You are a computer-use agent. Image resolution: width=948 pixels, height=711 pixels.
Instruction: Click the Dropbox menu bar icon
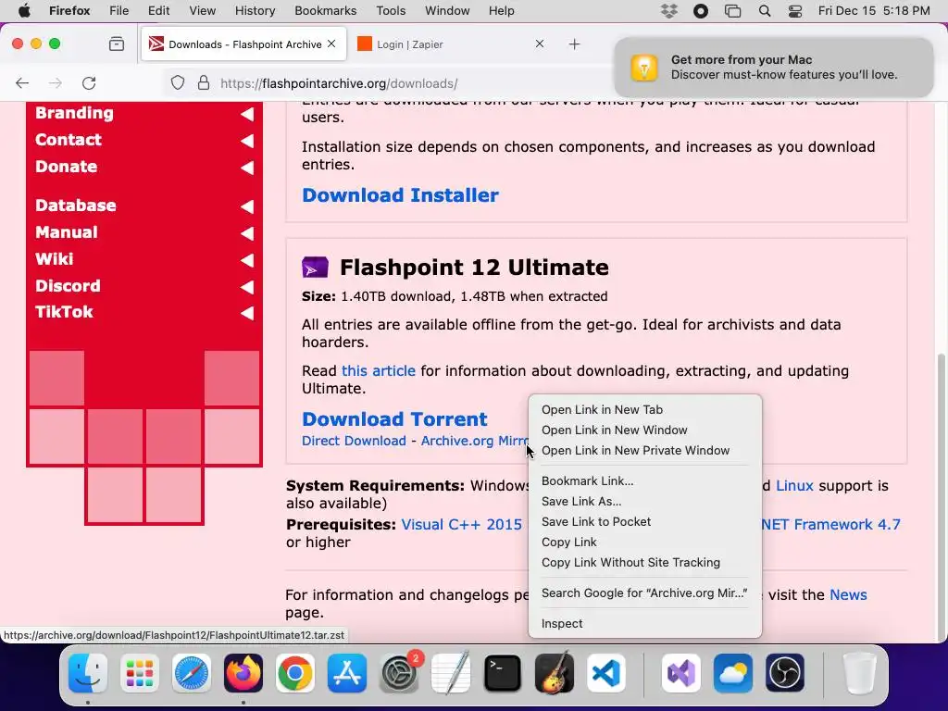(668, 10)
